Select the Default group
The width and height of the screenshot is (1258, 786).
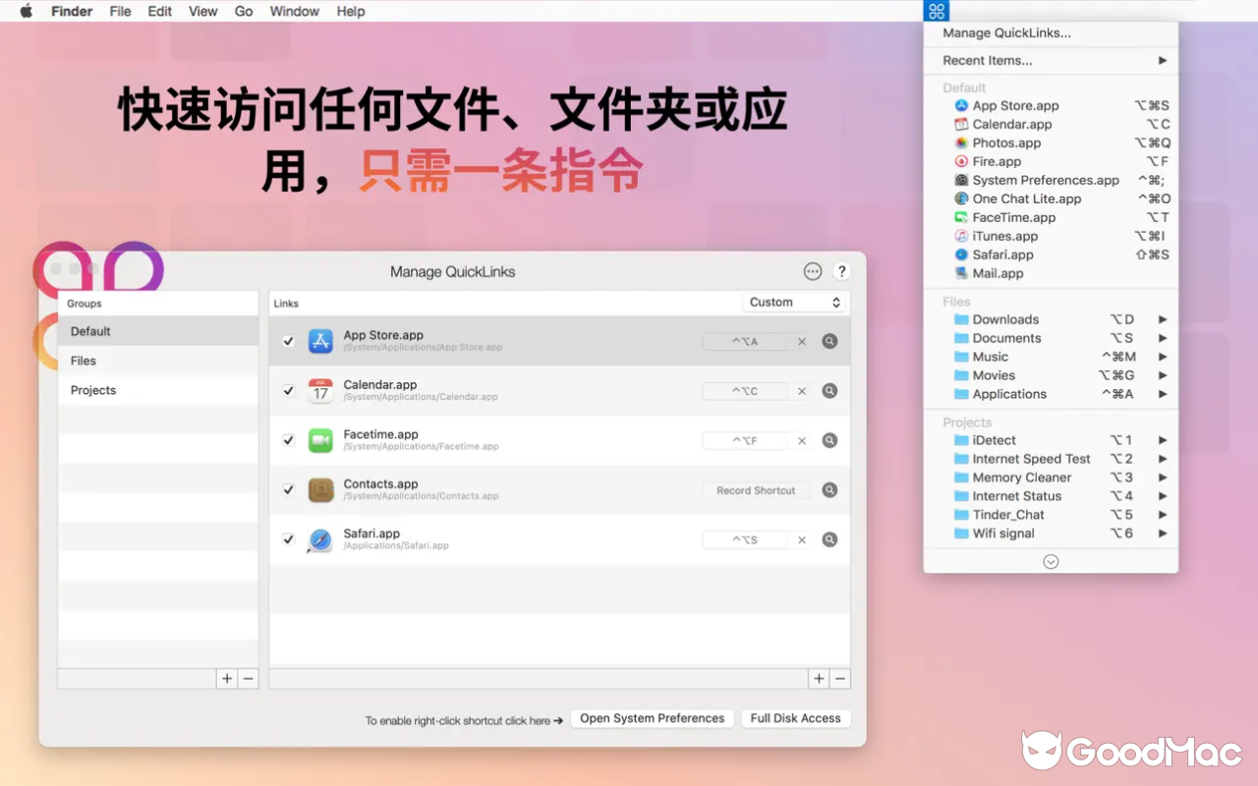click(158, 331)
